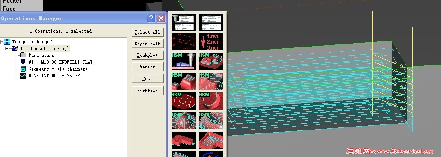Image resolution: width=441 pixels, height=157 pixels.
Task: Click the Toolpath Group 1 grid icon
Action: click(x=7, y=41)
